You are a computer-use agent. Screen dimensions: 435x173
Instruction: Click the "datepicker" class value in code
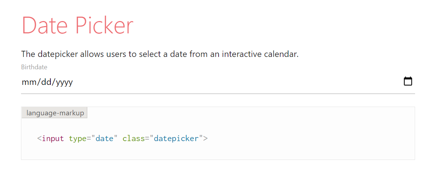(176, 138)
